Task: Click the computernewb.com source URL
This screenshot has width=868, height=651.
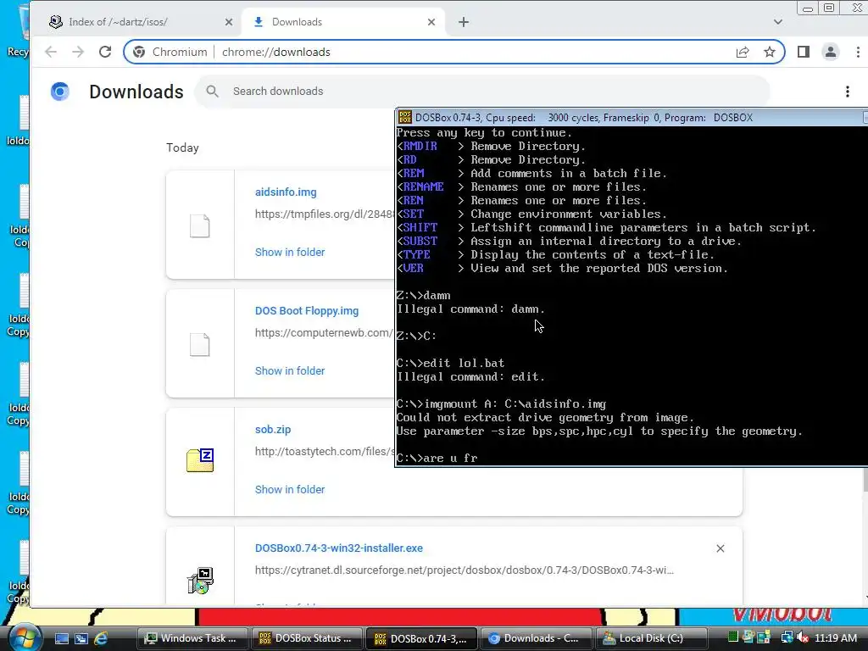Action: [x=325, y=332]
